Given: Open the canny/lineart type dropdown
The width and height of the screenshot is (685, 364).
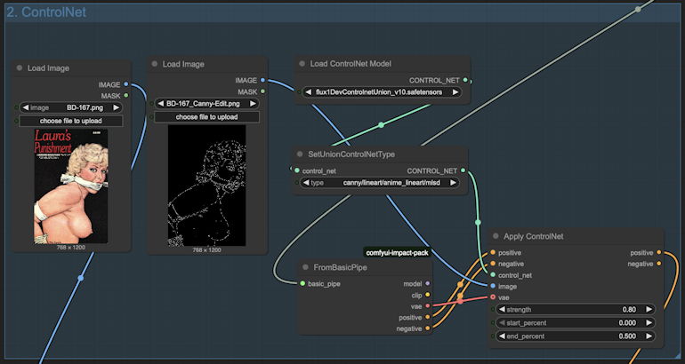Looking at the screenshot, I should (381, 183).
